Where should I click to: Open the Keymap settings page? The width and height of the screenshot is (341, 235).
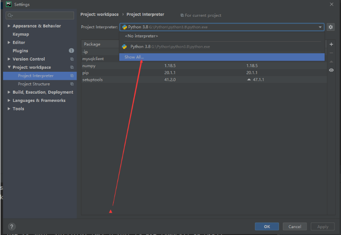pyautogui.click(x=21, y=34)
